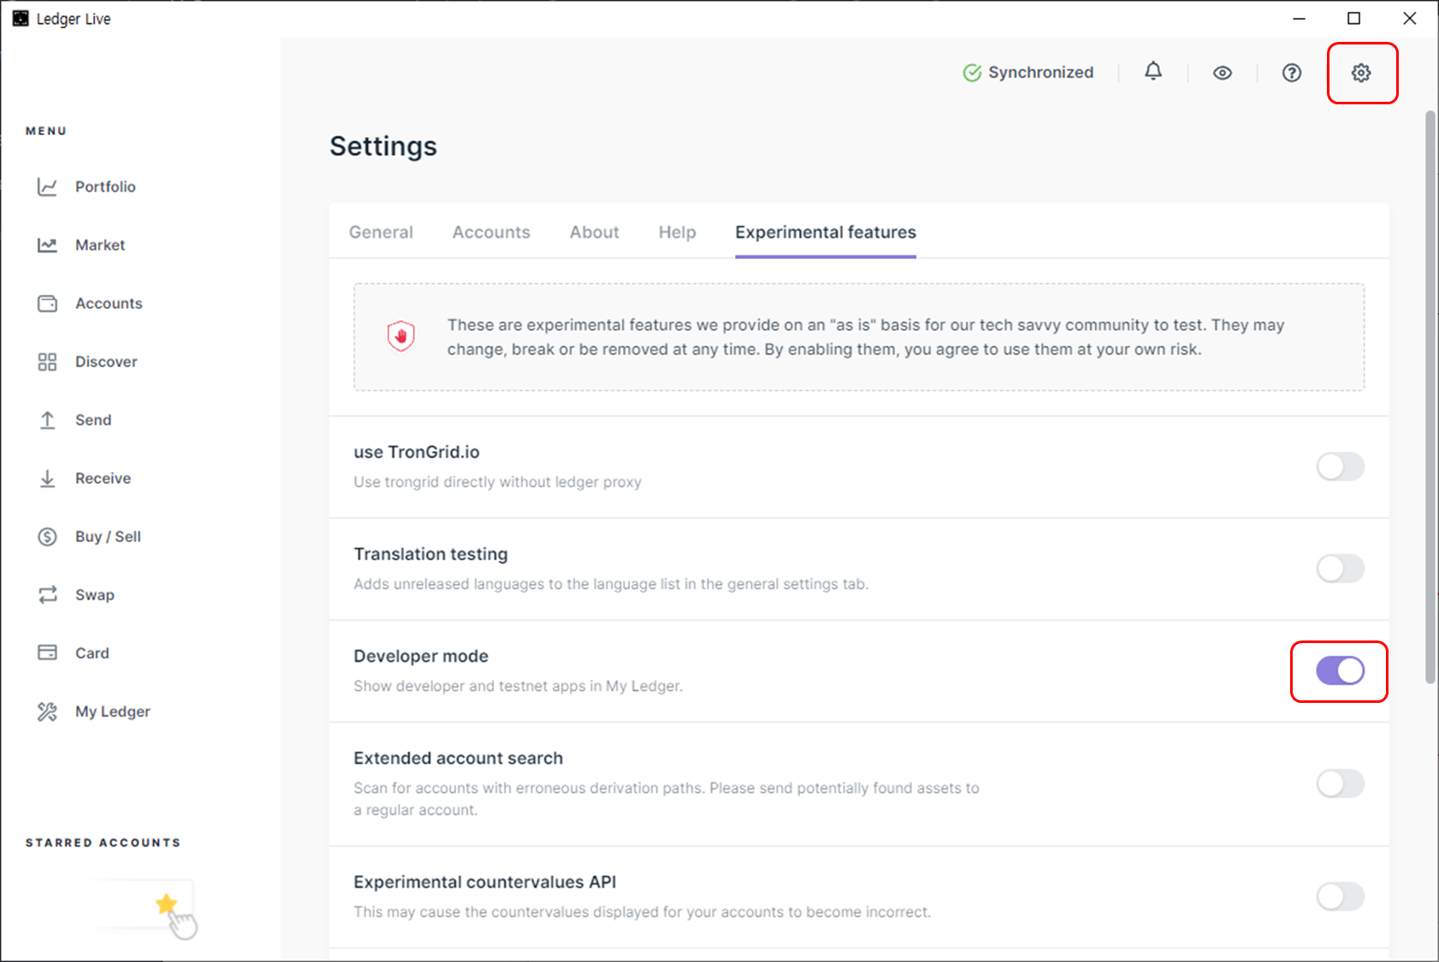Click the Receive download arrow icon
This screenshot has height=962, width=1439.
pos(47,478)
